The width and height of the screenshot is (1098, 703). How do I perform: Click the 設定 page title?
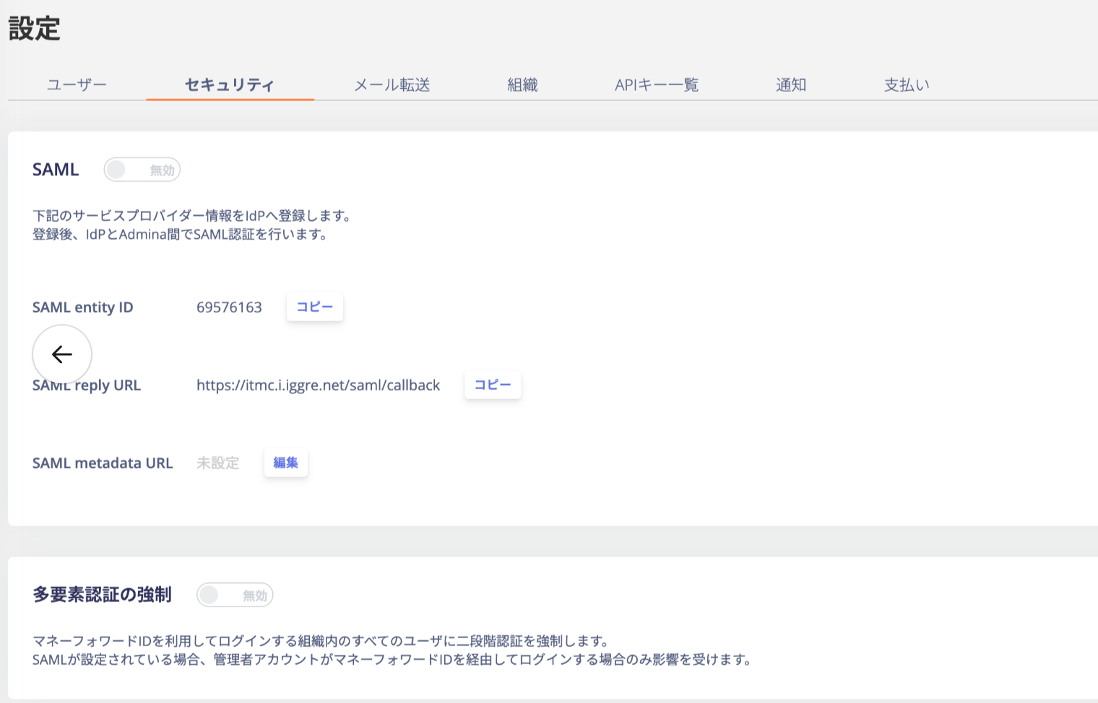pos(34,29)
